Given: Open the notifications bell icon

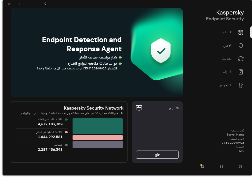Looking at the screenshot, I should pos(202,166).
